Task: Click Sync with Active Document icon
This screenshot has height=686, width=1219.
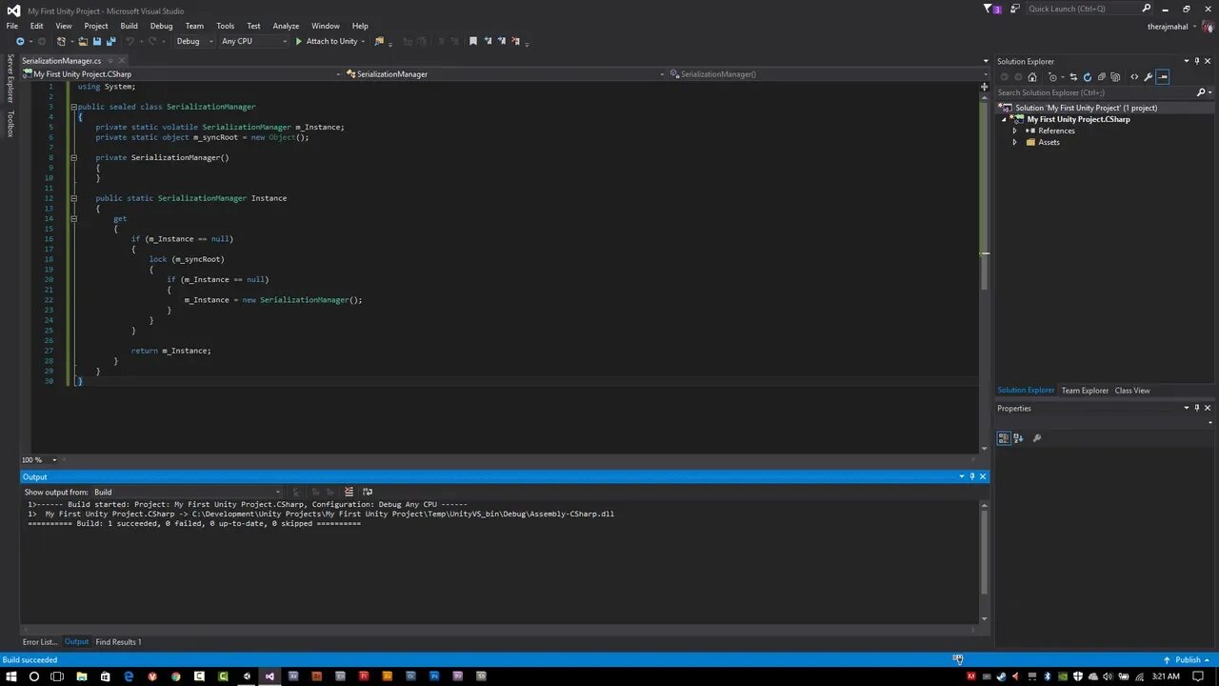Action: tap(1073, 77)
